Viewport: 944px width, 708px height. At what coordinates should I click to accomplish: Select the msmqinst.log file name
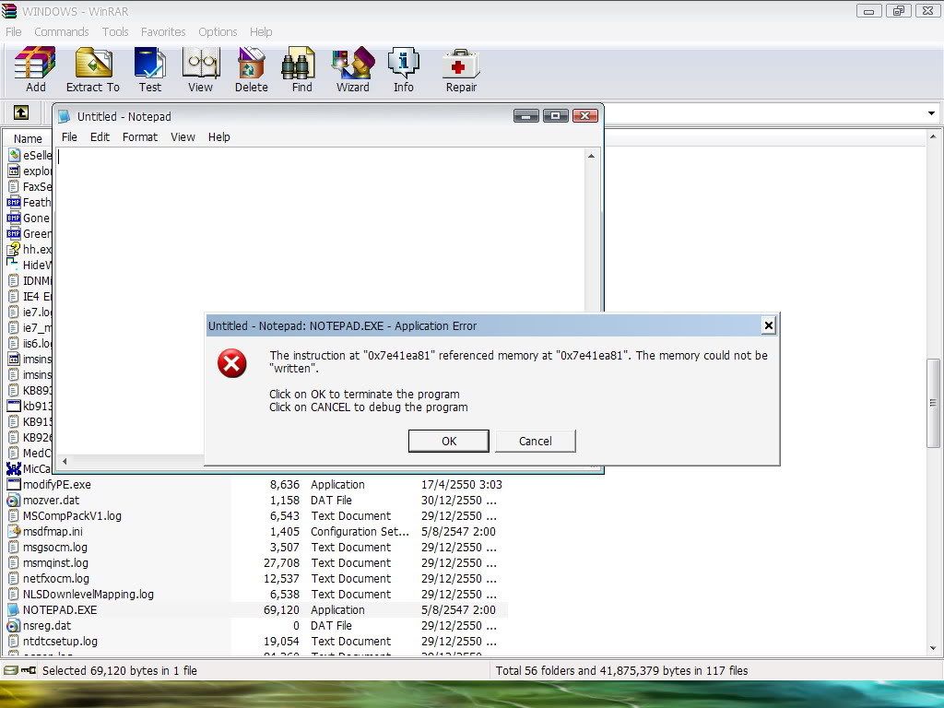pos(55,563)
